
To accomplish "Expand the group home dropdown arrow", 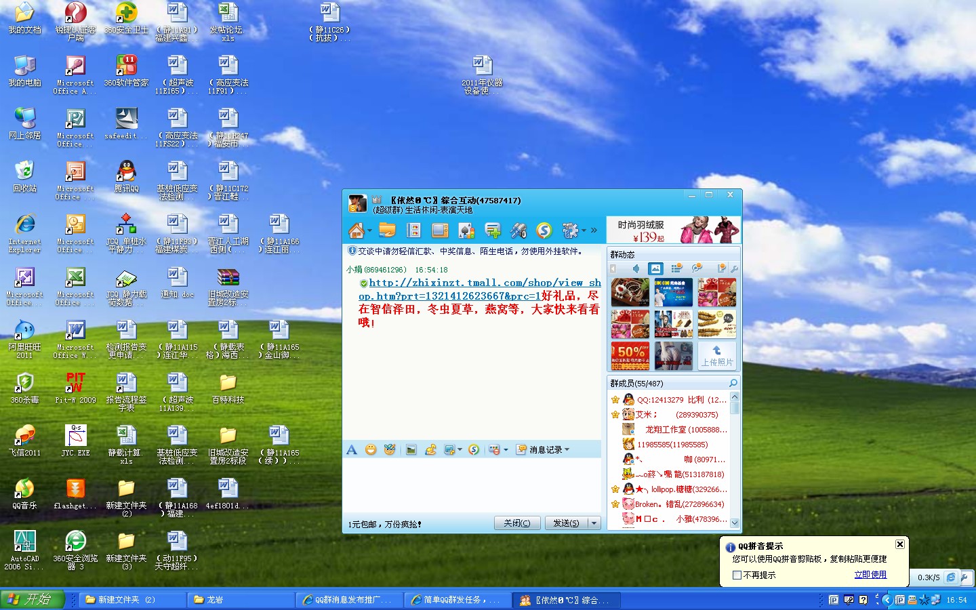I will (369, 231).
